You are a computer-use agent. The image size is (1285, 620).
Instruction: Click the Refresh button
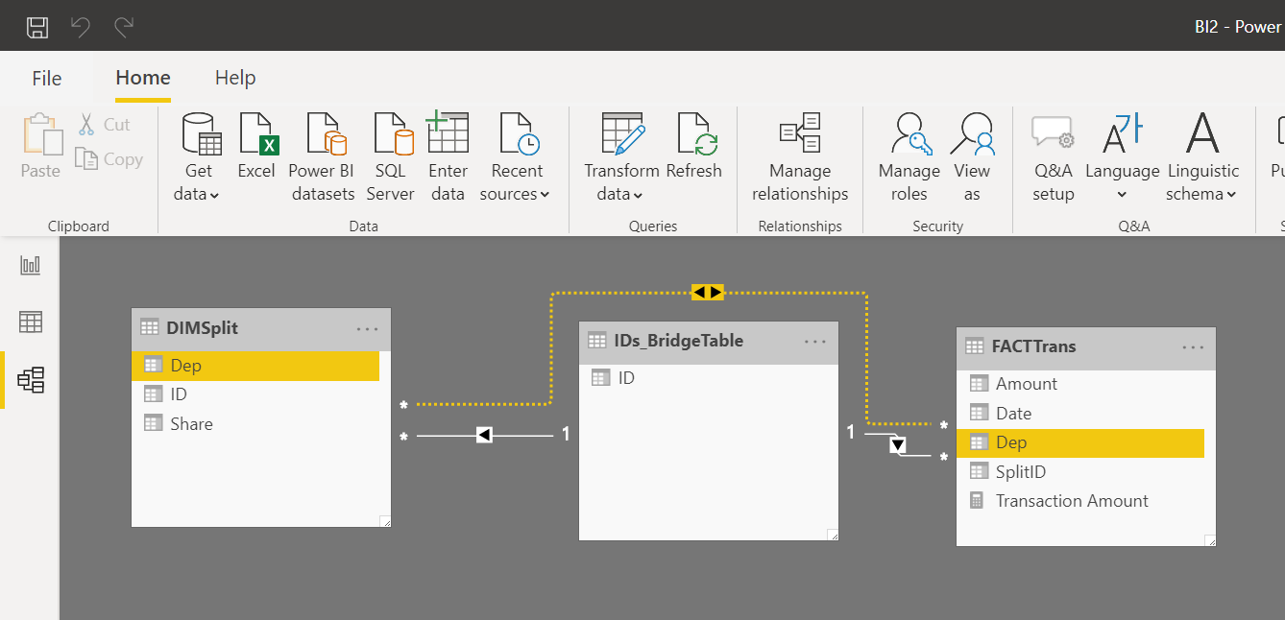click(693, 146)
